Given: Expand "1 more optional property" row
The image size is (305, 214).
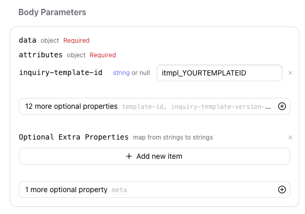Looking at the screenshot, I should point(155,190).
